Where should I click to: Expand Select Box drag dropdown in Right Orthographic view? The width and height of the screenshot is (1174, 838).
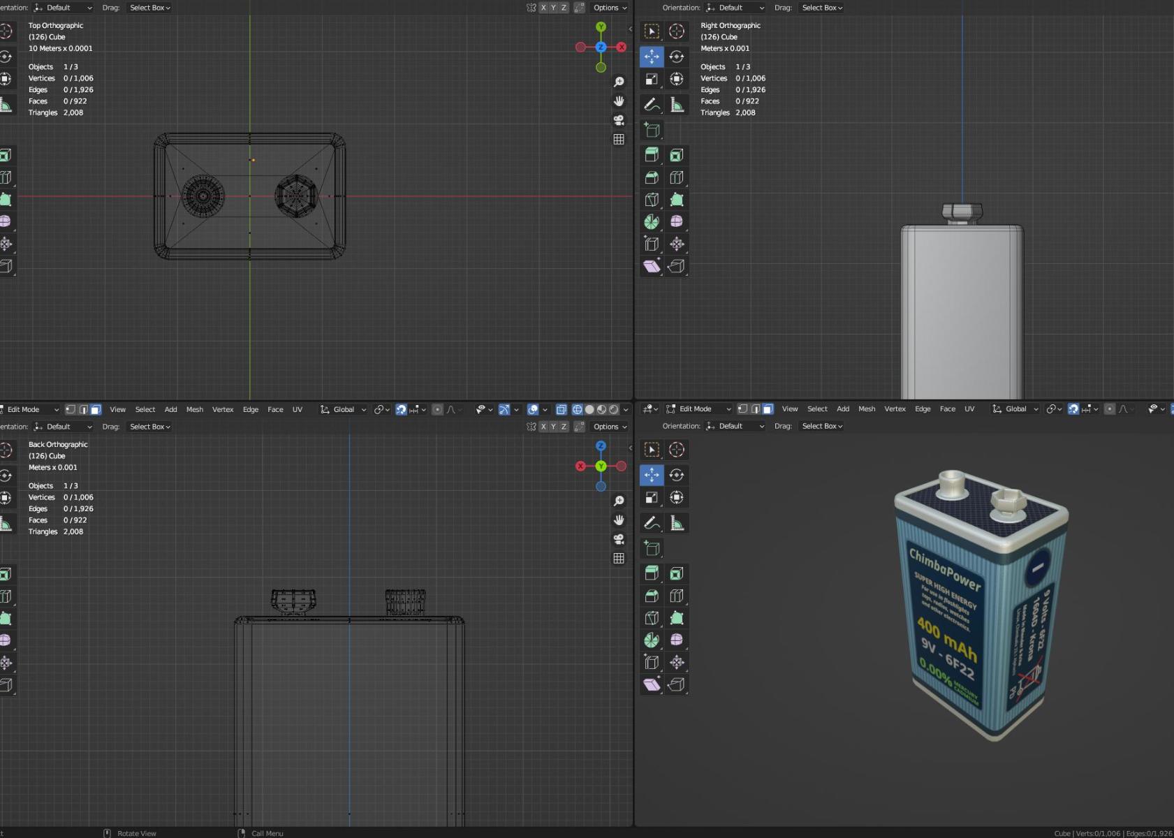[x=822, y=8]
